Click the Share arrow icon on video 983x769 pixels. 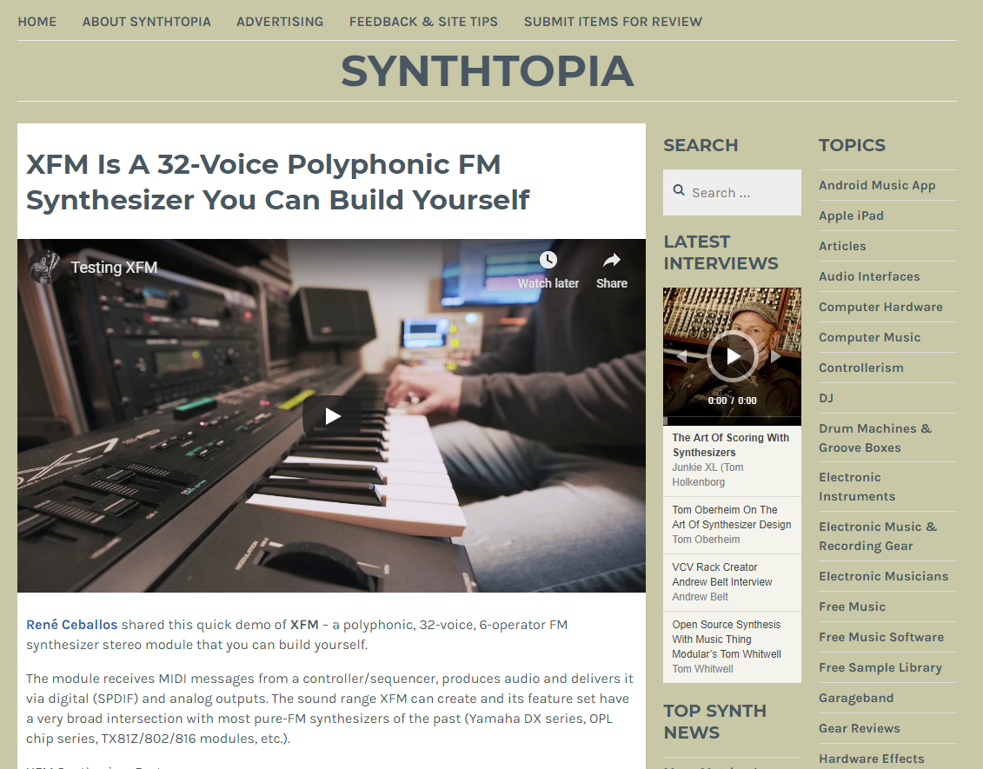tap(612, 260)
